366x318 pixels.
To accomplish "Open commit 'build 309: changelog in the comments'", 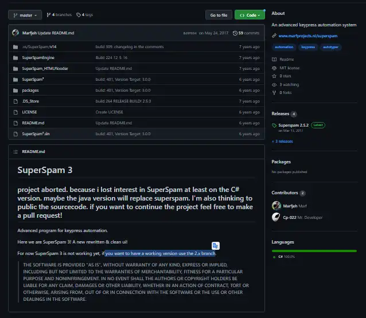I will point(130,47).
